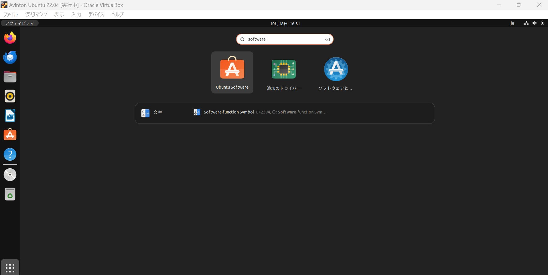Open the ファイル menu
548x275 pixels.
pyautogui.click(x=11, y=14)
